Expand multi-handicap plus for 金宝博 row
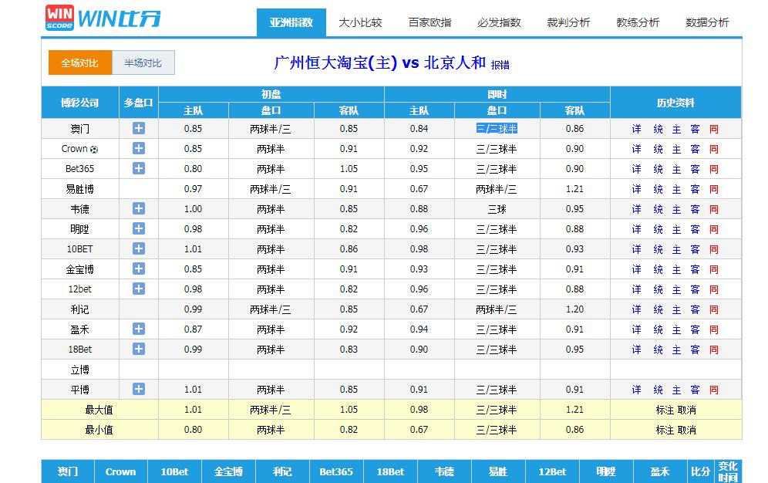Image resolution: width=768 pixels, height=483 pixels. coord(139,269)
